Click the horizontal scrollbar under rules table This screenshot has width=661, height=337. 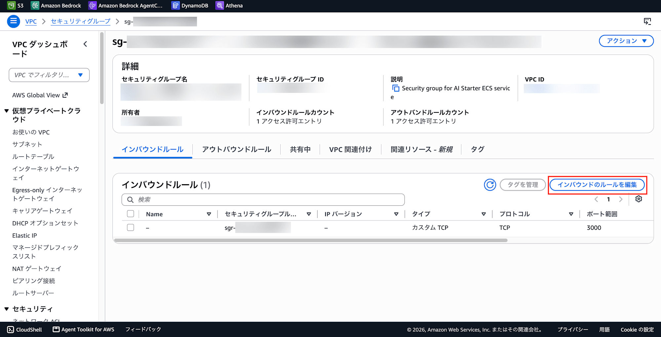click(311, 240)
